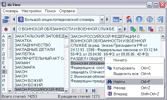Jump to last article navigation button

point(94,91)
